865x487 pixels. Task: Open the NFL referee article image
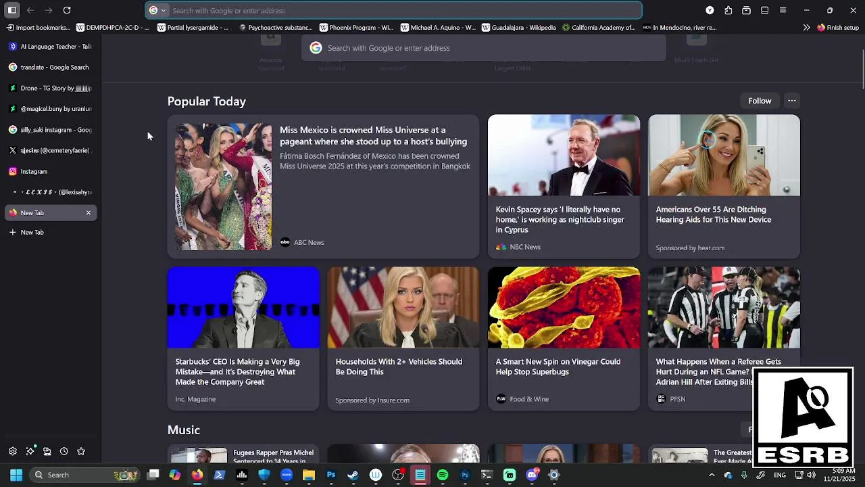coord(724,308)
